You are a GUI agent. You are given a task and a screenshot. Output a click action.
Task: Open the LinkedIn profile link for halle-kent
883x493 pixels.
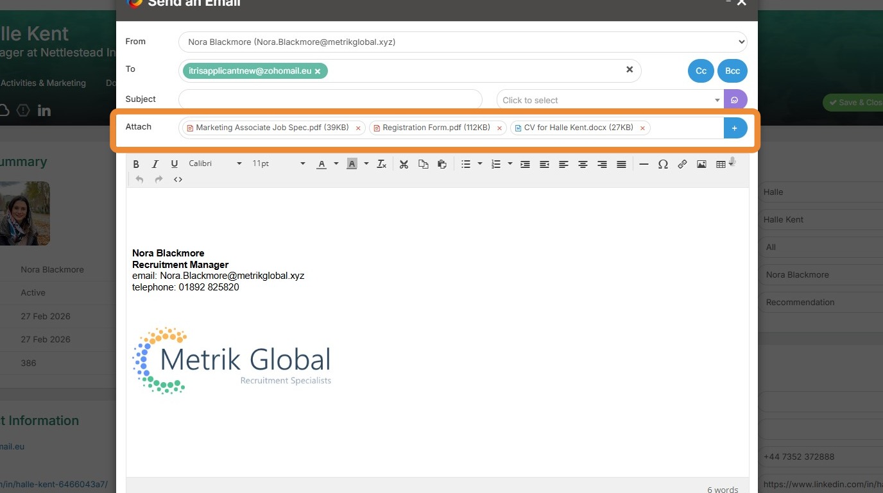(x=54, y=484)
